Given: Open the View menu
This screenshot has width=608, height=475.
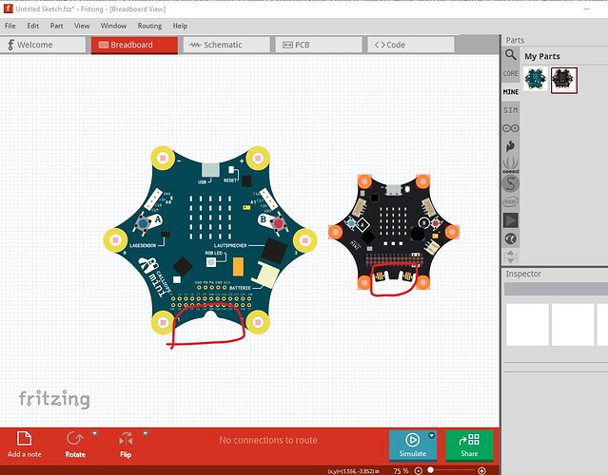Looking at the screenshot, I should tap(82, 26).
